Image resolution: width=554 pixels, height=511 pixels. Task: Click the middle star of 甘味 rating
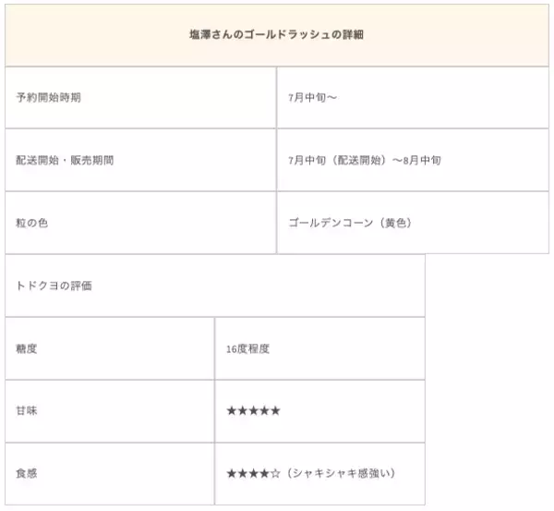(x=253, y=410)
